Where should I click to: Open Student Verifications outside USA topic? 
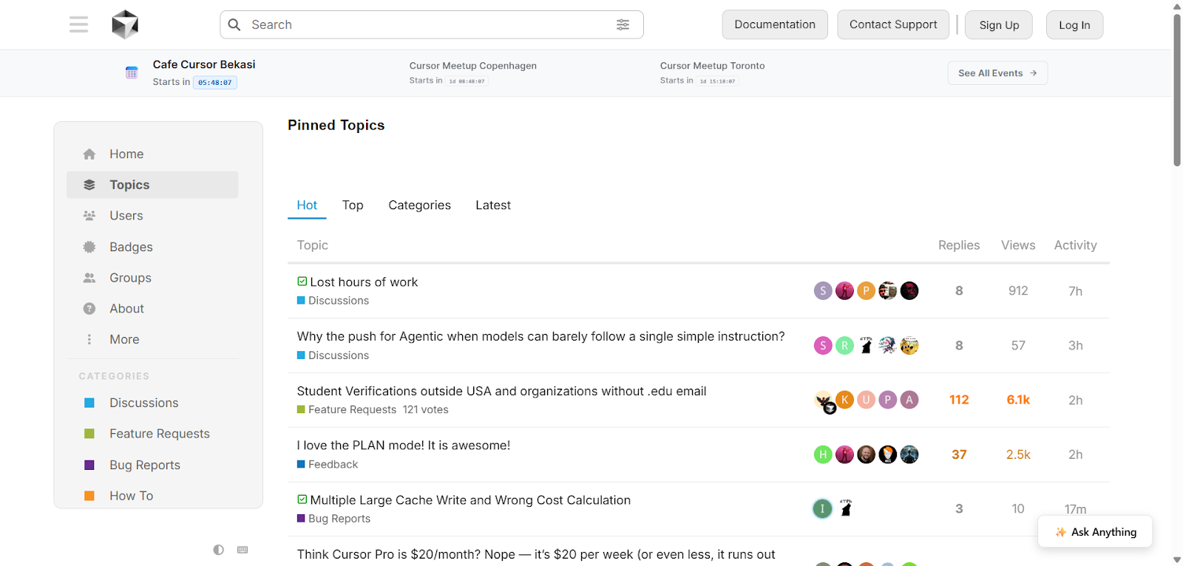(501, 391)
